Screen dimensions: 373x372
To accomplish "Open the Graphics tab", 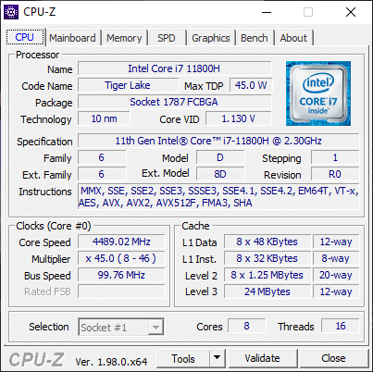I will click(211, 38).
